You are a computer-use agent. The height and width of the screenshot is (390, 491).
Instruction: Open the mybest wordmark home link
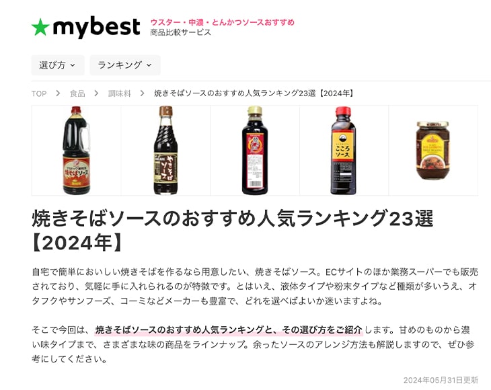(x=96, y=27)
